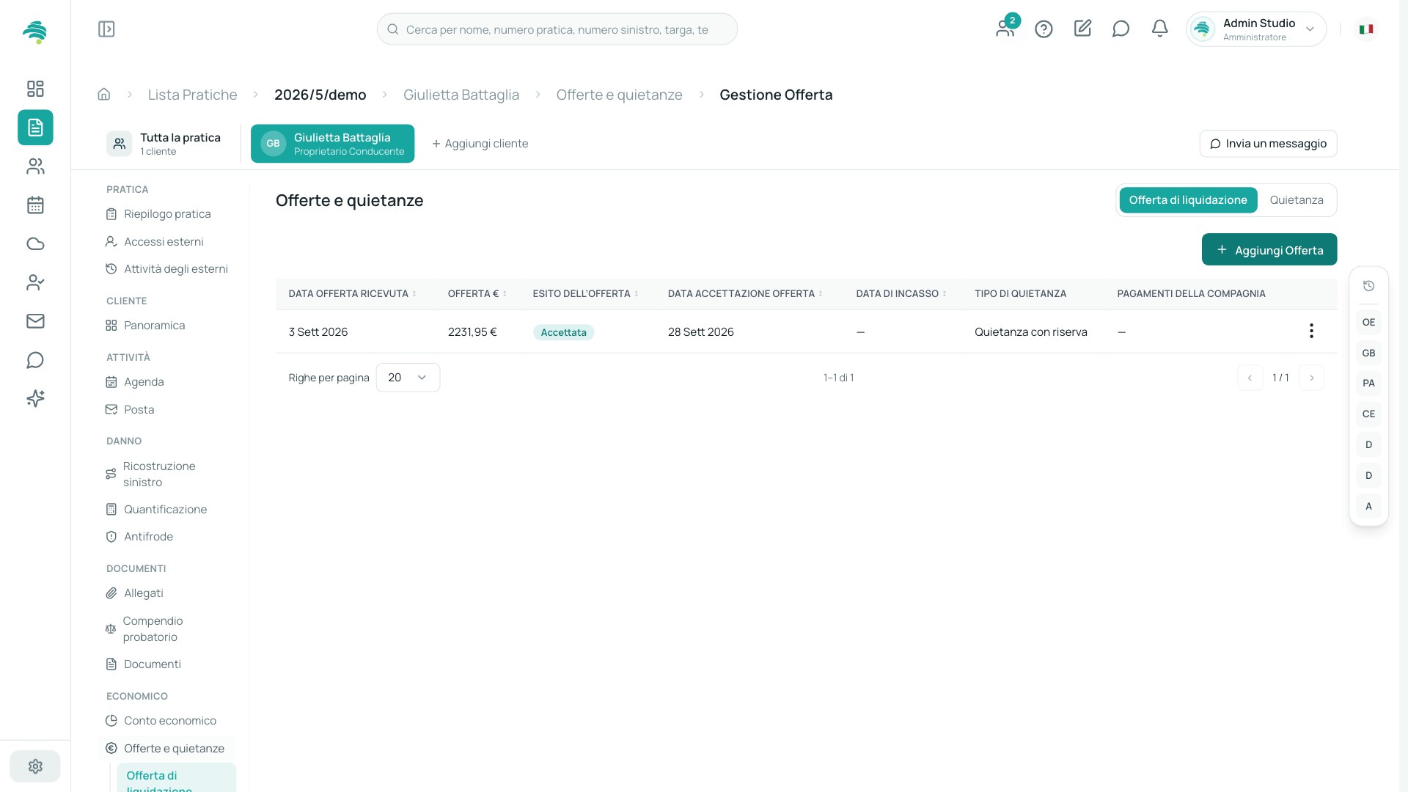This screenshot has width=1408, height=792.
Task: Sort by Data offerta ricevuta column
Action: (x=352, y=294)
